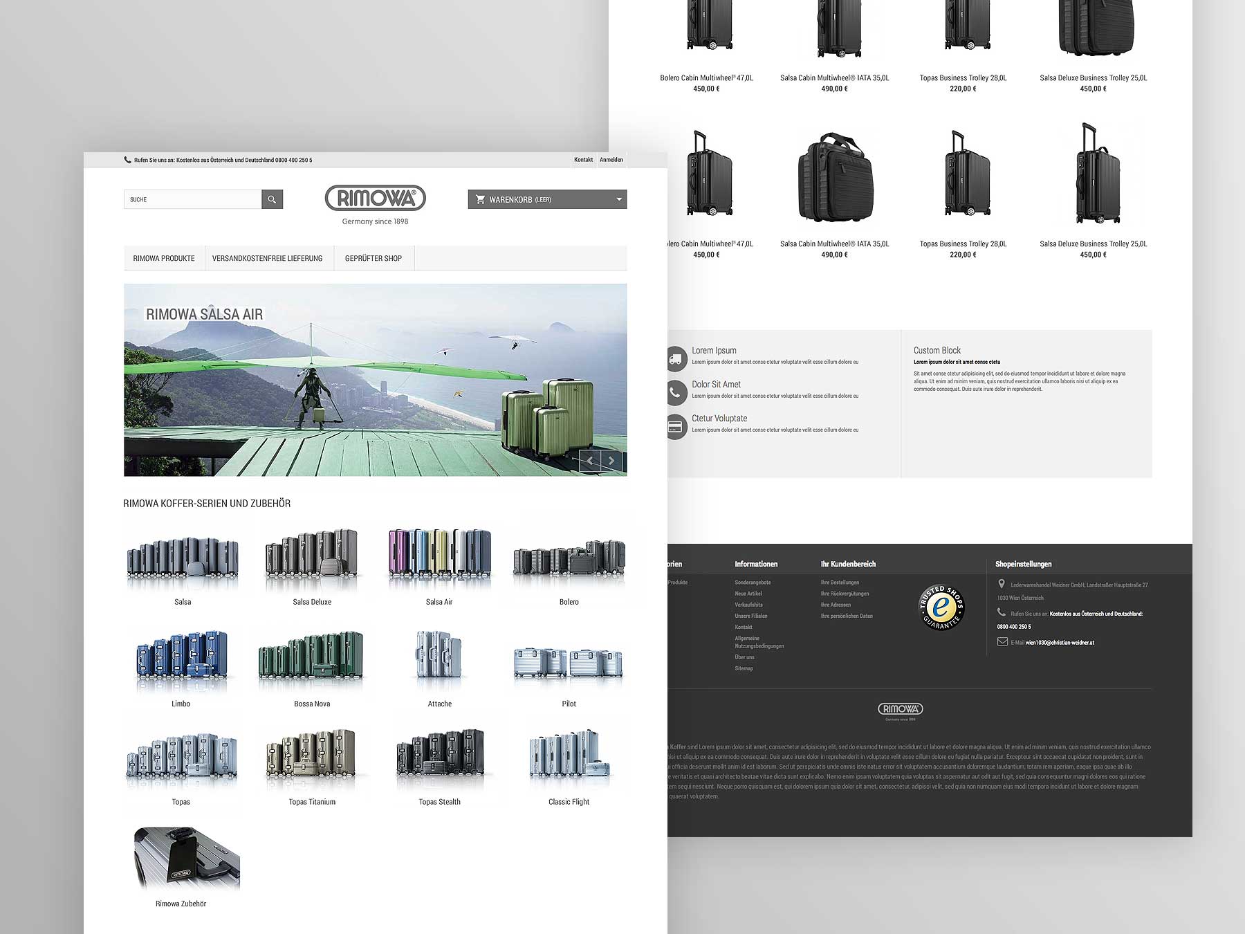Click the Ihr Kundenbereich footer heading
Screen dimensions: 1245x934
(848, 564)
